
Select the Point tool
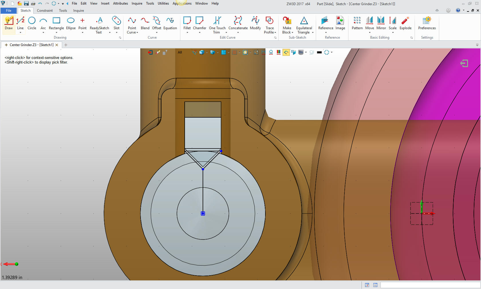tap(82, 23)
